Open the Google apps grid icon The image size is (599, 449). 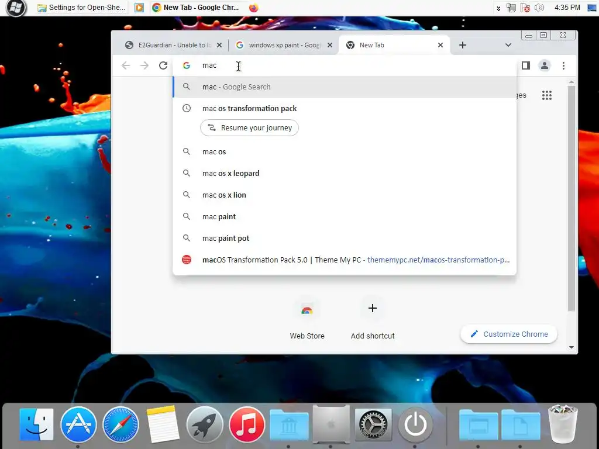pyautogui.click(x=547, y=95)
